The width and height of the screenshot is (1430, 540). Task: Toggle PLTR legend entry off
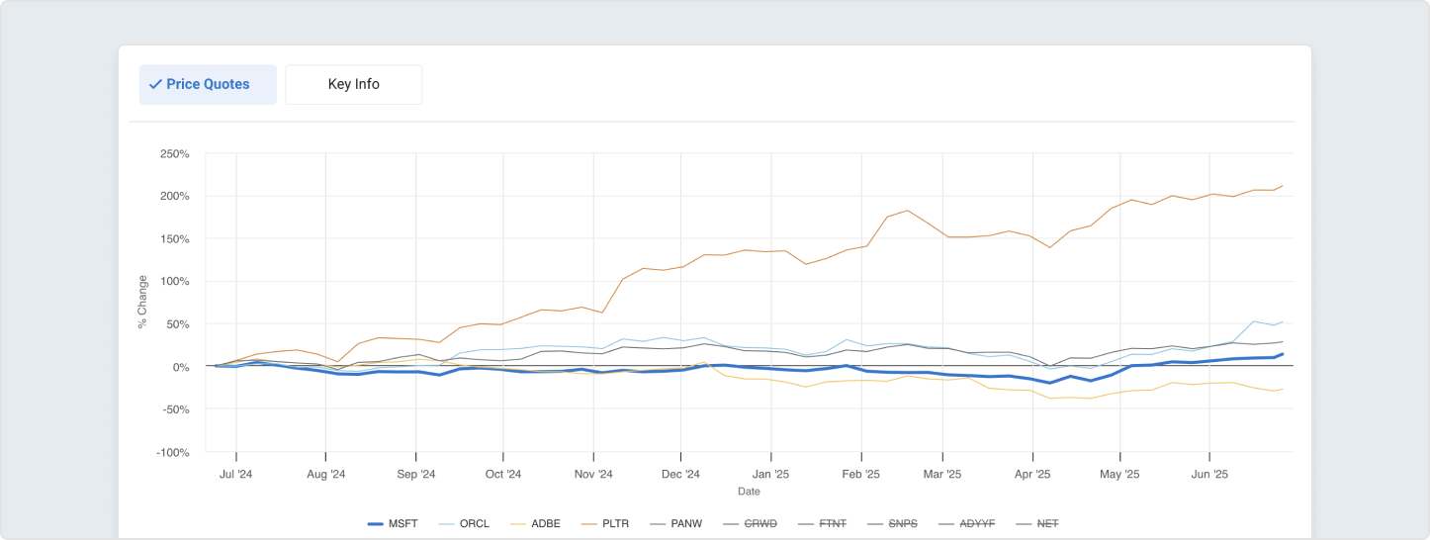pos(617,523)
